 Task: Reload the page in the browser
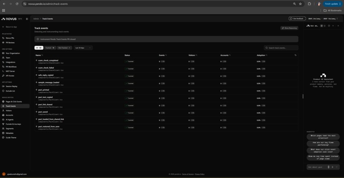pyautogui.click(x=17, y=4)
